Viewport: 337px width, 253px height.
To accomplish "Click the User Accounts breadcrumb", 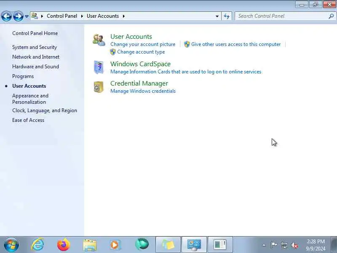I will click(103, 16).
